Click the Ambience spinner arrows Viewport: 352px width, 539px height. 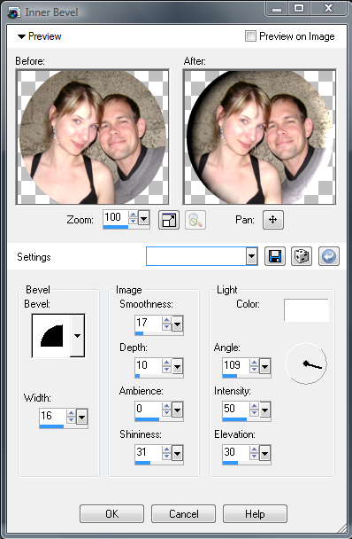(167, 409)
